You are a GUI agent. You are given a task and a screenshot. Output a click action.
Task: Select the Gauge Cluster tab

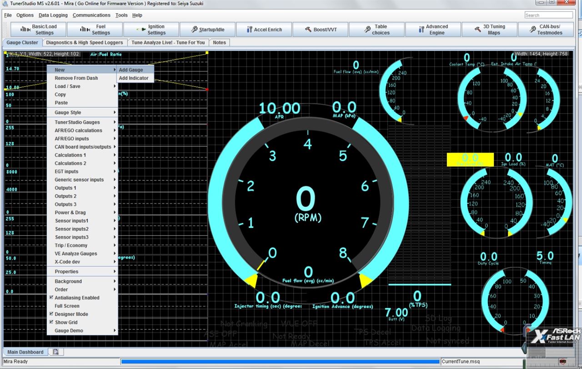pyautogui.click(x=22, y=42)
